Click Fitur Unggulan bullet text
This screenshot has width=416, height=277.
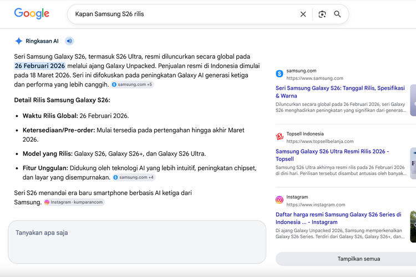(140, 172)
